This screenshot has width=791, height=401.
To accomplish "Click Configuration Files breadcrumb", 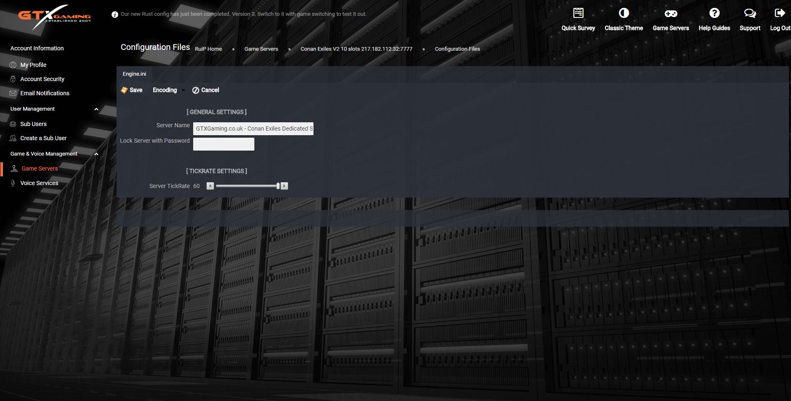I will pyautogui.click(x=457, y=49).
